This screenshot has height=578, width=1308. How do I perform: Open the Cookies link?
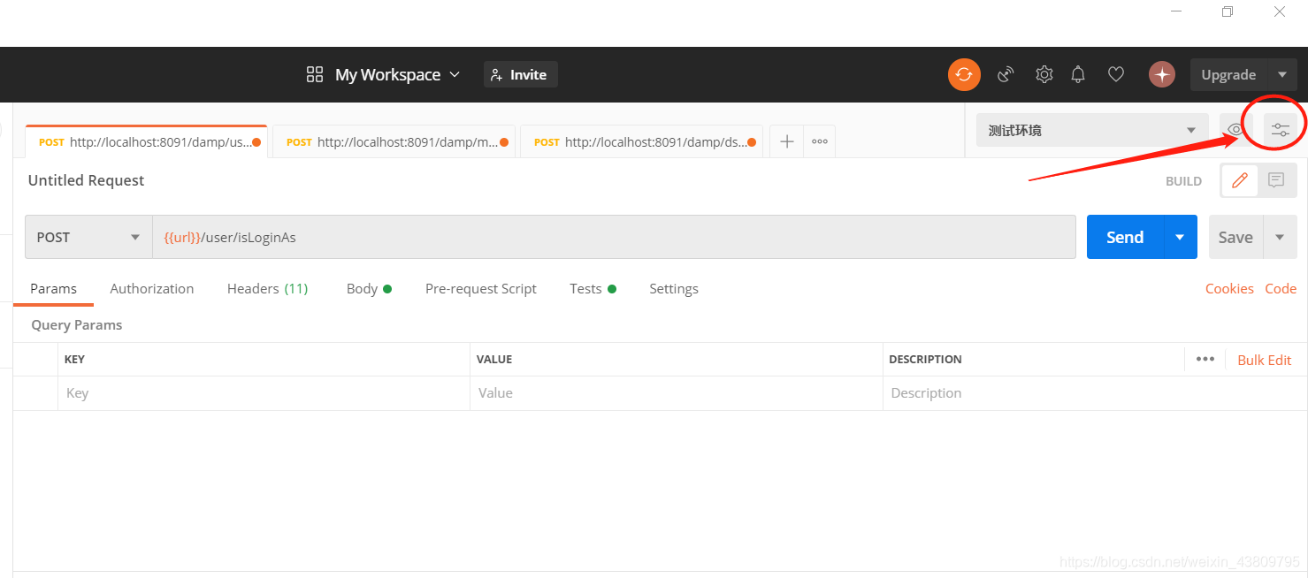tap(1229, 288)
